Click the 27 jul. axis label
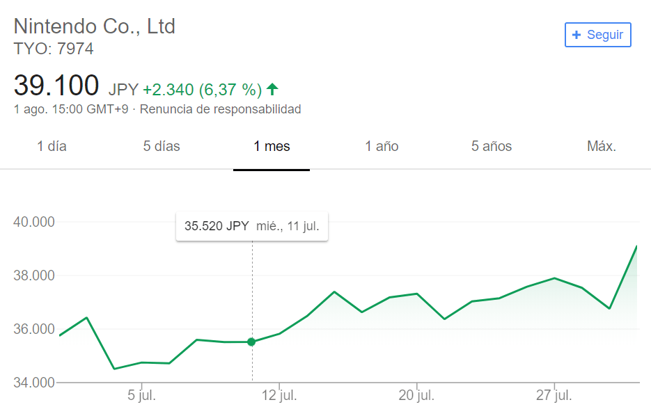The image size is (651, 416). pos(554,395)
